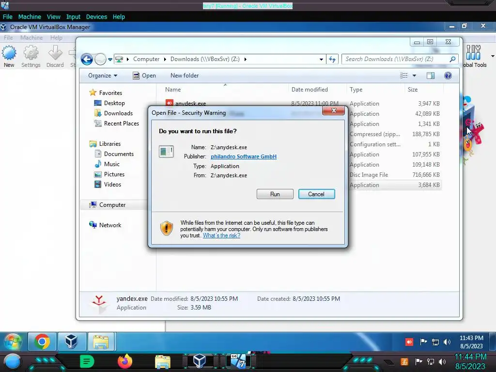The width and height of the screenshot is (496, 372).
Task: Open the 'What's the risk?' link
Action: click(x=221, y=235)
